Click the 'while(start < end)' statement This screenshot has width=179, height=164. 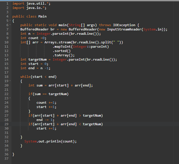[38, 77]
